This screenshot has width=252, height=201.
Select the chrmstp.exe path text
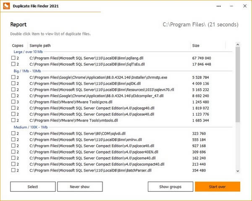[x=98, y=77]
